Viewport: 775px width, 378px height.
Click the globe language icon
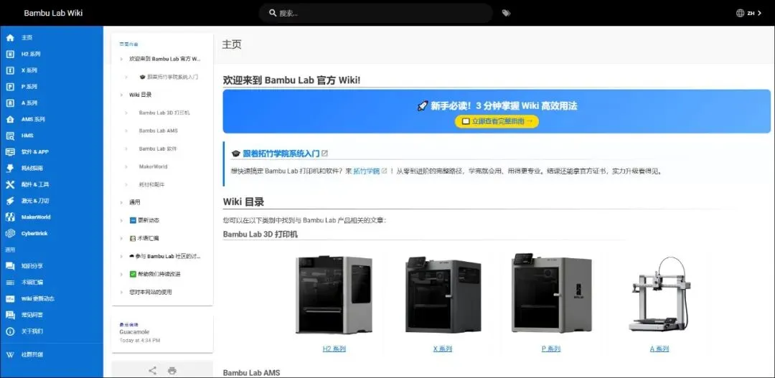(740, 14)
